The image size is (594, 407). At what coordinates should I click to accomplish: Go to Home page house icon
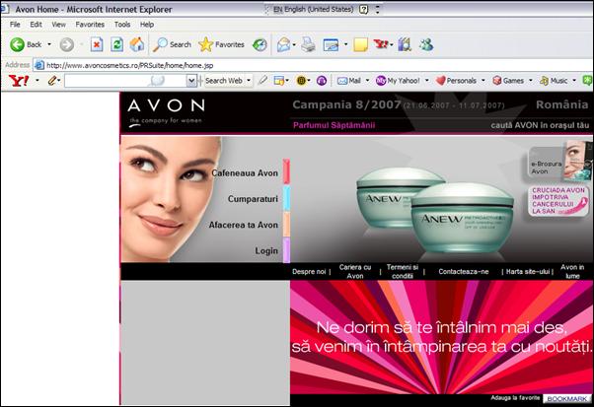point(137,44)
